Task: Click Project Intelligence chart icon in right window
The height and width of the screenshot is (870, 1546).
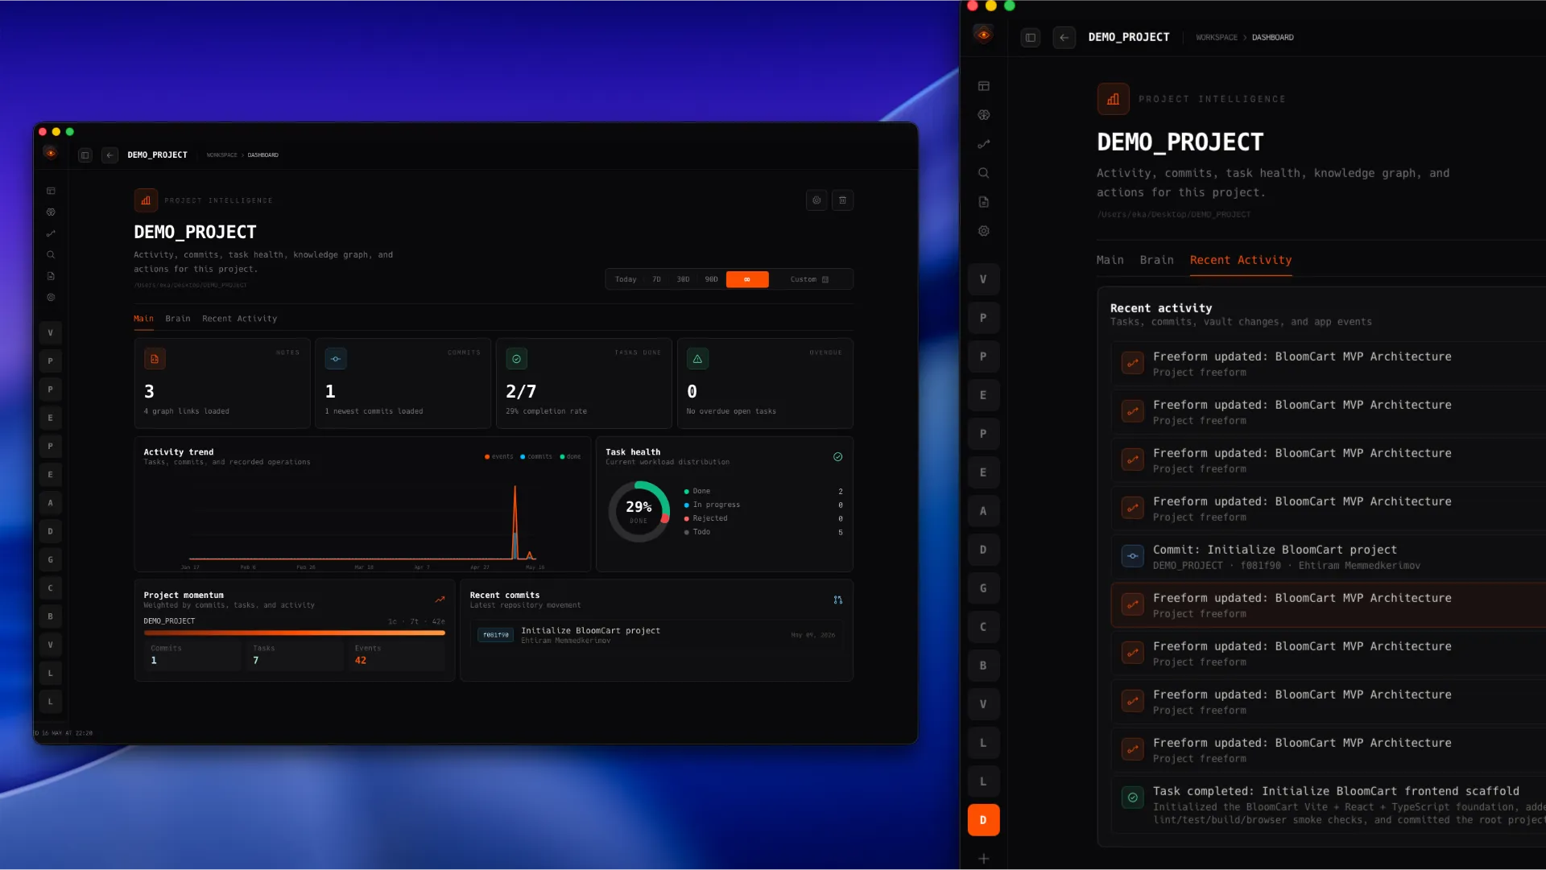Action: coord(1113,99)
